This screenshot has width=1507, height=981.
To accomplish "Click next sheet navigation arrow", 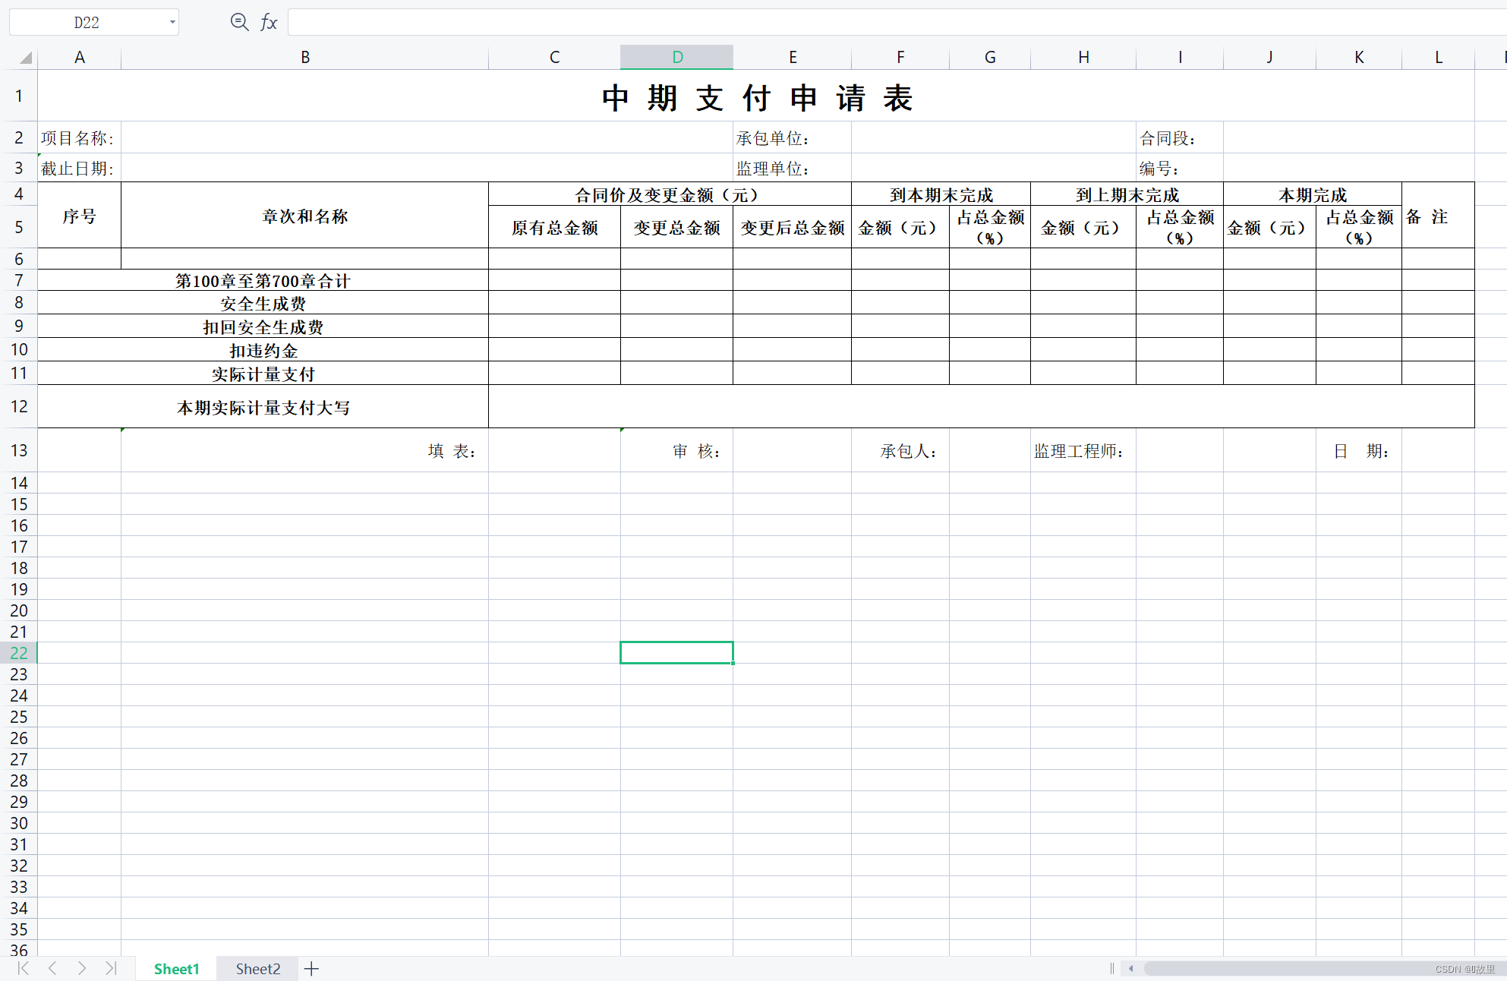I will [82, 968].
